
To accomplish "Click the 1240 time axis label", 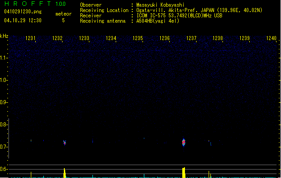I will (271, 38).
